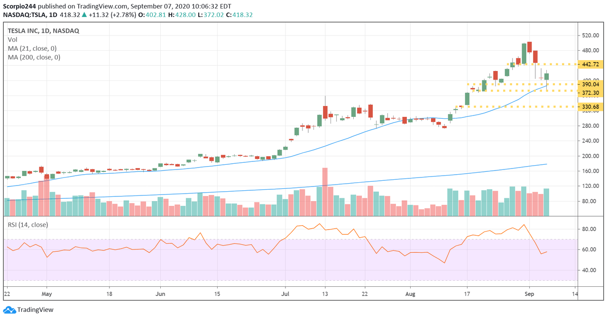The image size is (607, 319).
Task: Click the TESLA INC, 1D, NASDAQ title
Action: [x=44, y=31]
